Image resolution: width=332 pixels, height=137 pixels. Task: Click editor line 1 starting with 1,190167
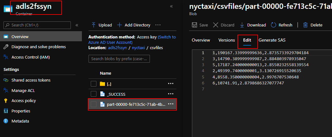point(261,53)
